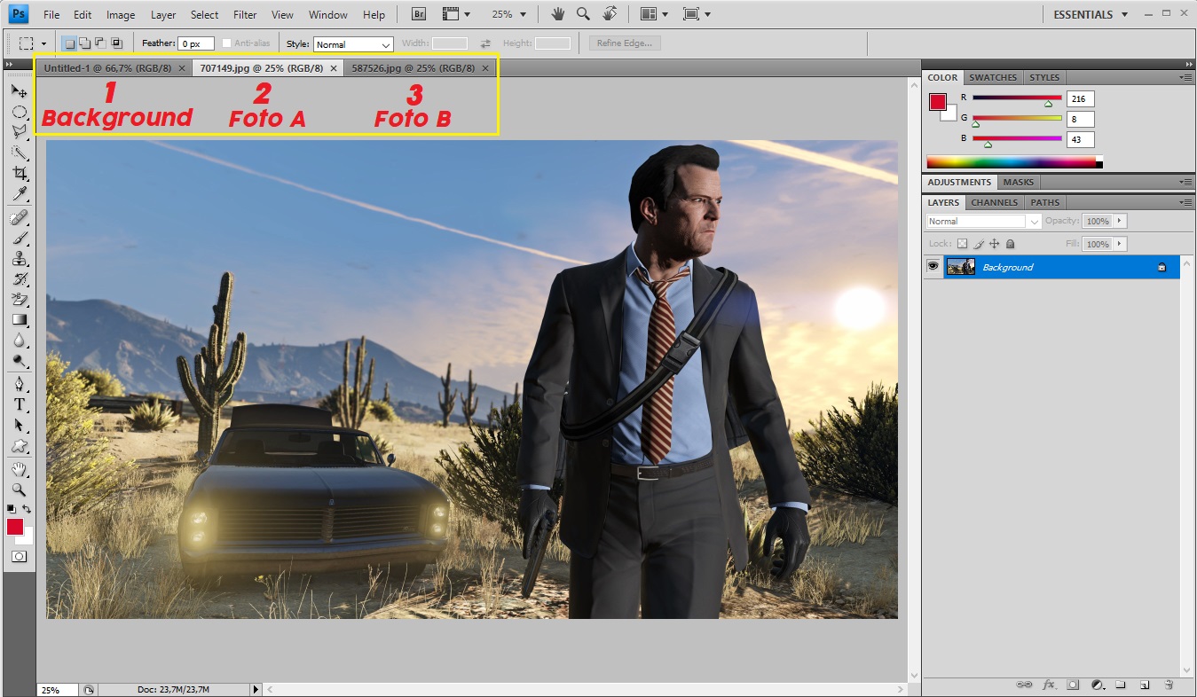The height and width of the screenshot is (697, 1197).
Task: Select the Path Selection tool
Action: 19,426
